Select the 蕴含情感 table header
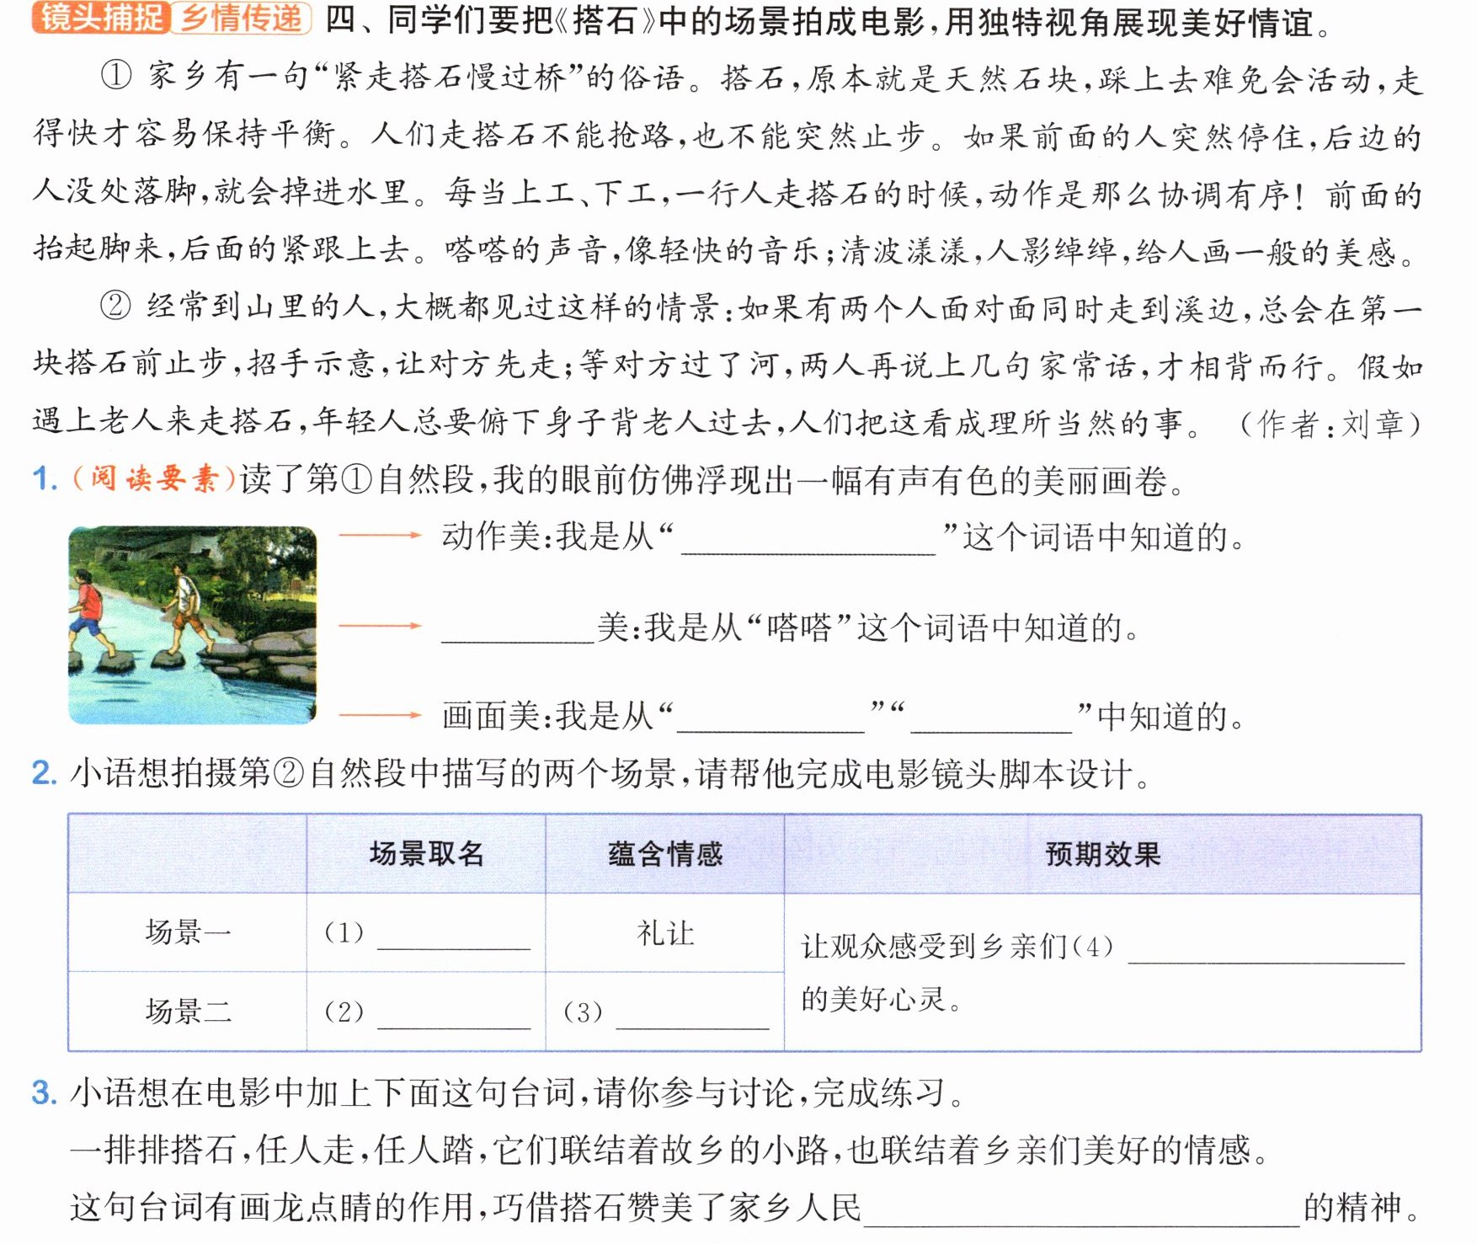The width and height of the screenshot is (1477, 1244). tap(665, 854)
